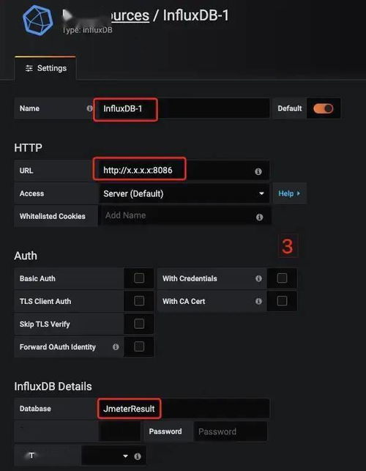Enable the With CA Cert checkbox
Screen dimensions: 366x471
(282, 301)
